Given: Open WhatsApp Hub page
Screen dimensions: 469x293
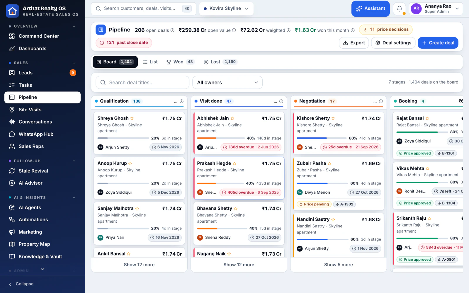Looking at the screenshot, I should tap(43, 134).
